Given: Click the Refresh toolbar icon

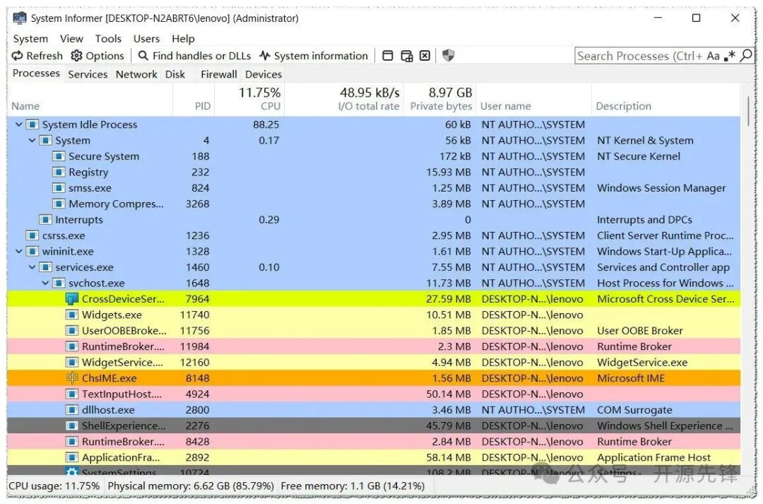Looking at the screenshot, I should [18, 56].
